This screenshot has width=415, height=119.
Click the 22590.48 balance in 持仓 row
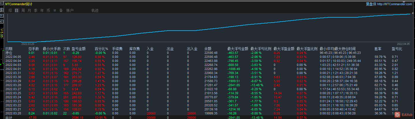point(211,53)
